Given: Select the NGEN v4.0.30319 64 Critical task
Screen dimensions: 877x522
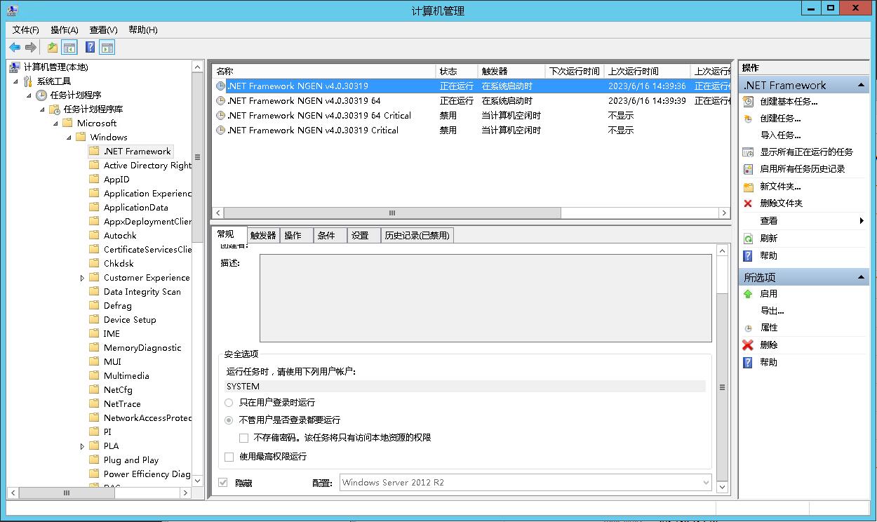Looking at the screenshot, I should click(x=319, y=116).
